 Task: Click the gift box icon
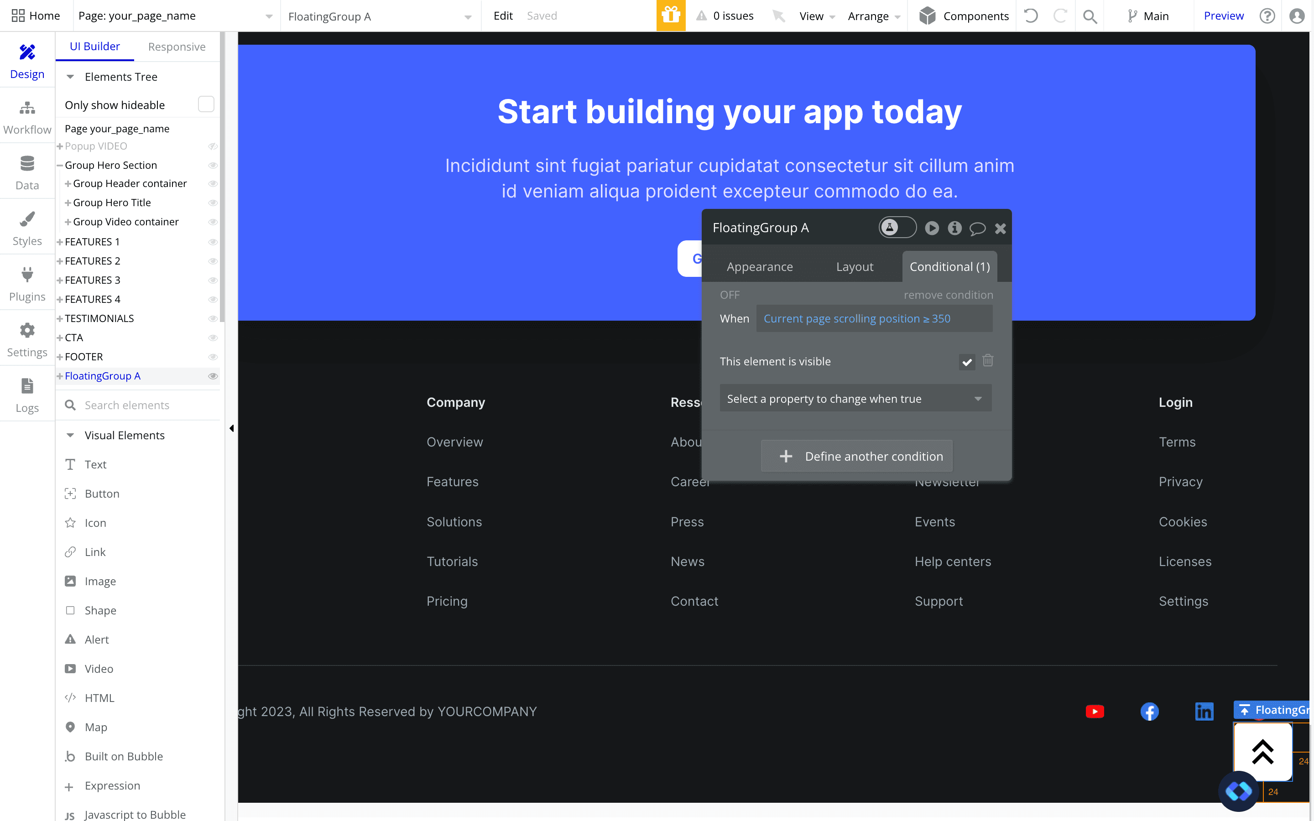pyautogui.click(x=671, y=16)
